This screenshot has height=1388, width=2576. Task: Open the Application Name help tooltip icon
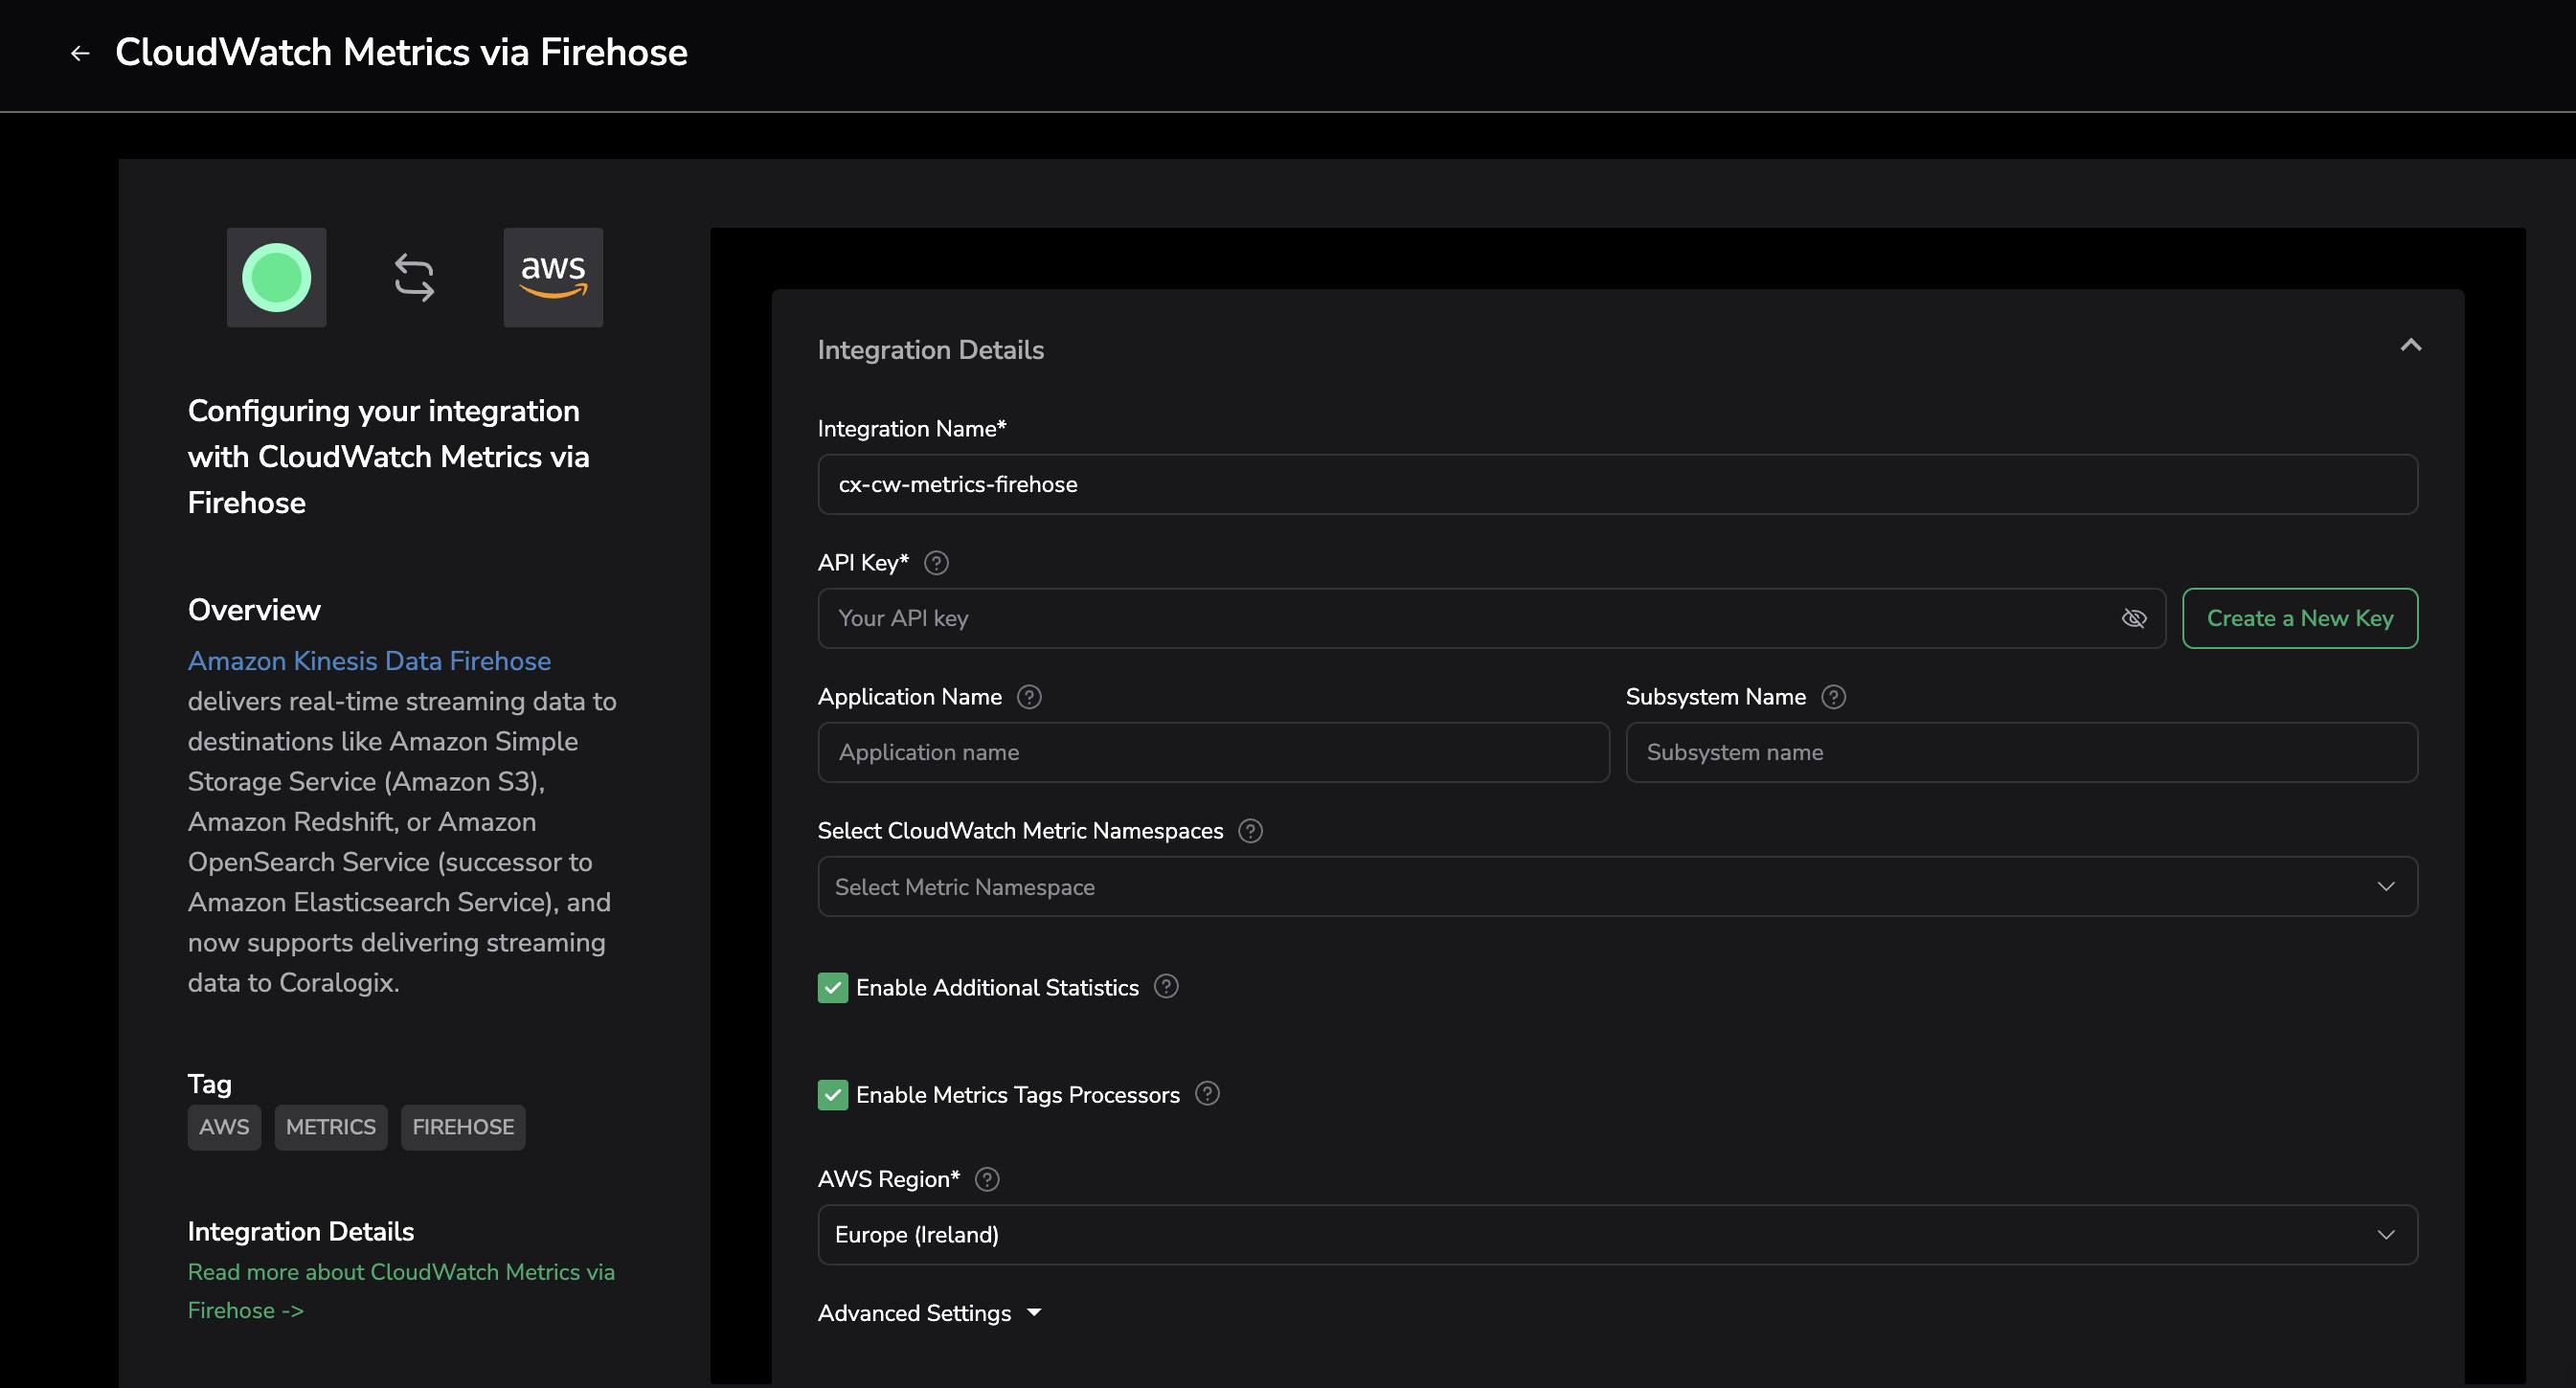point(1029,697)
